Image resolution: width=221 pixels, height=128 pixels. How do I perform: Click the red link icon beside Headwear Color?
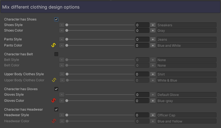54,121
